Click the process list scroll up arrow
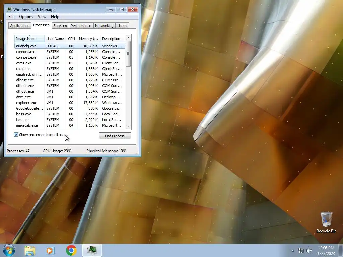 click(x=128, y=38)
